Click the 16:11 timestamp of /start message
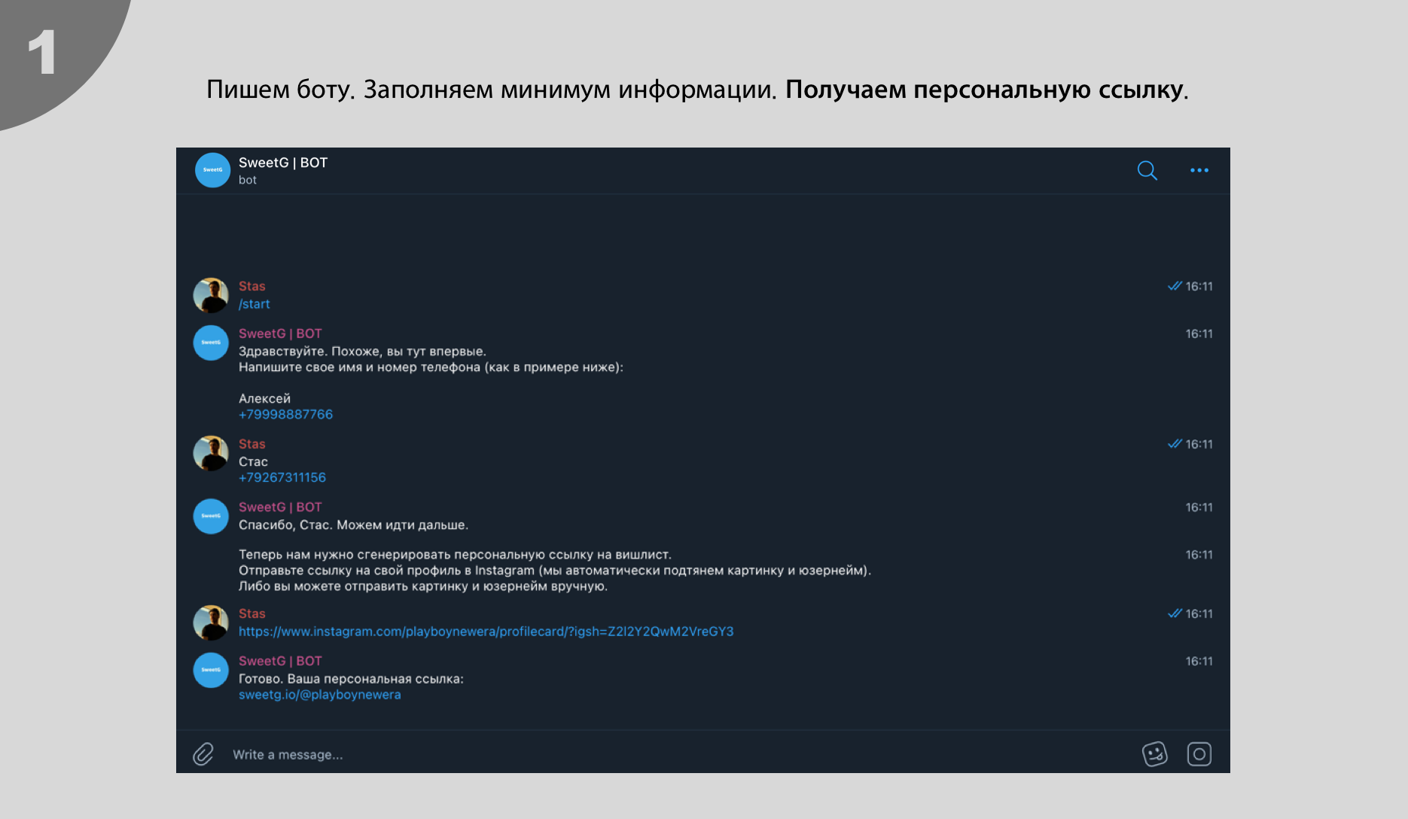 pos(1199,286)
